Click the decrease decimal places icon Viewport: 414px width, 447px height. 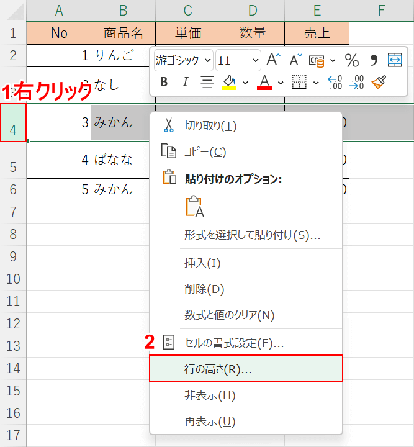(357, 83)
